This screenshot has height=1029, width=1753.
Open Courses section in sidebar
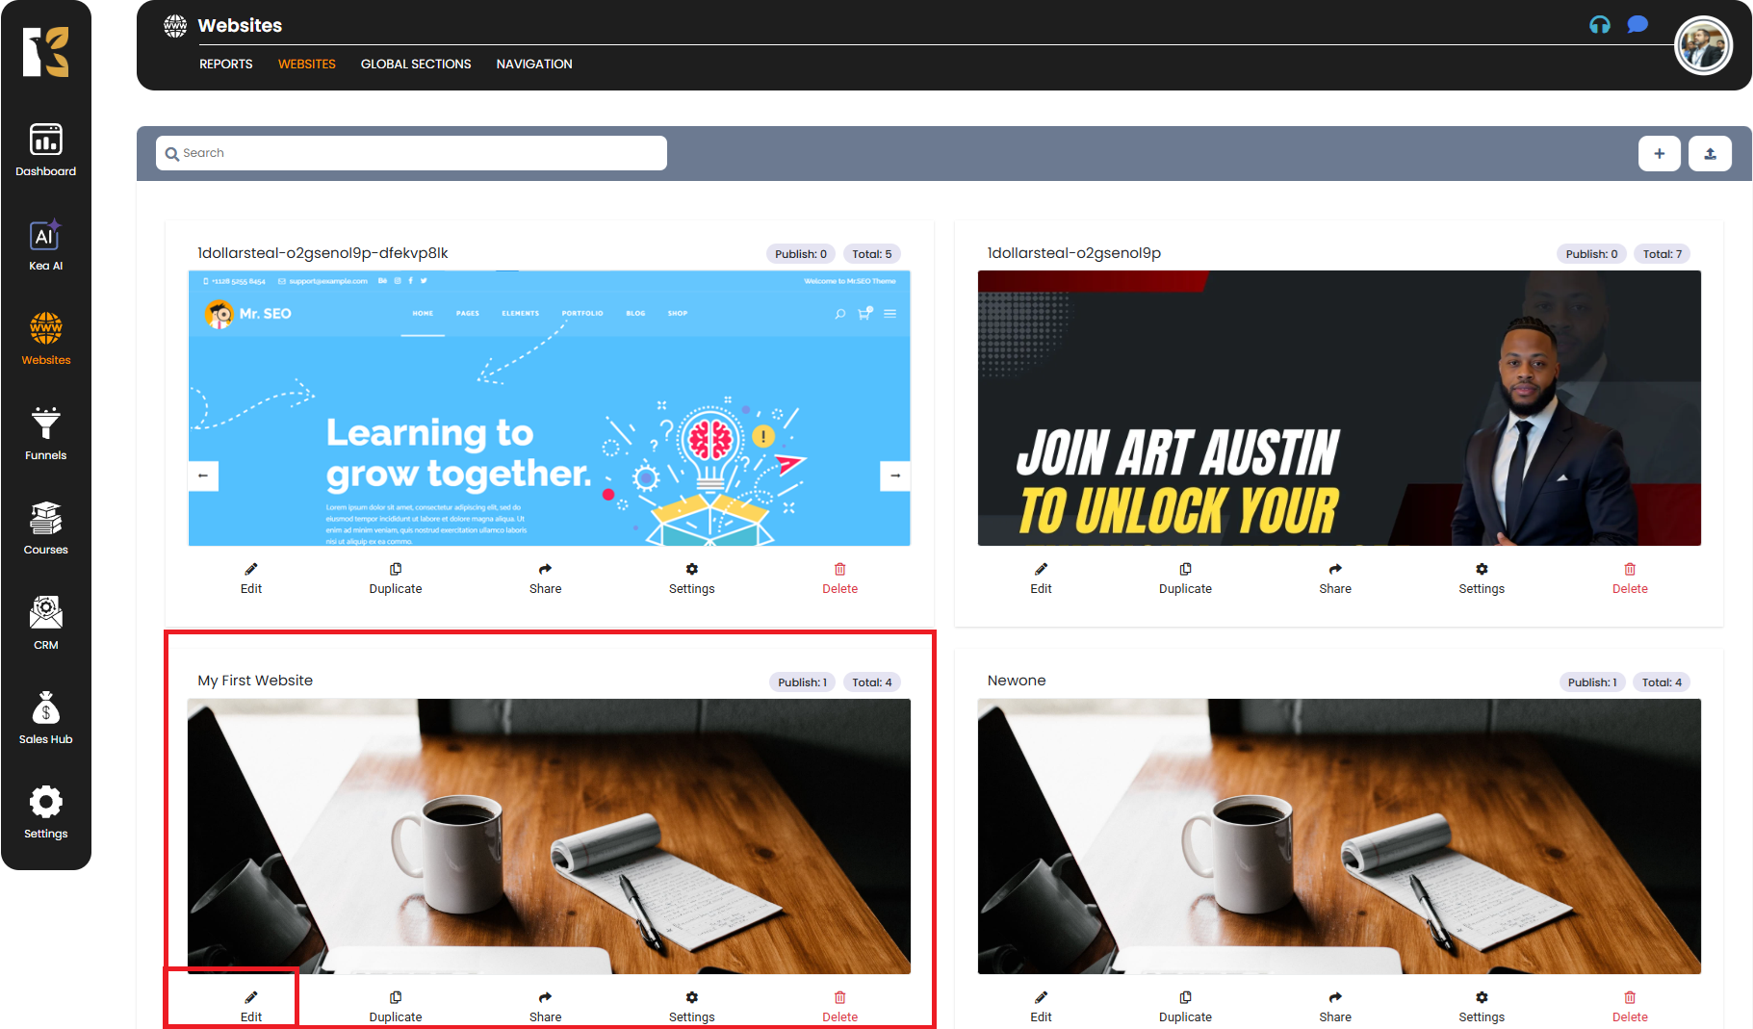coord(45,528)
